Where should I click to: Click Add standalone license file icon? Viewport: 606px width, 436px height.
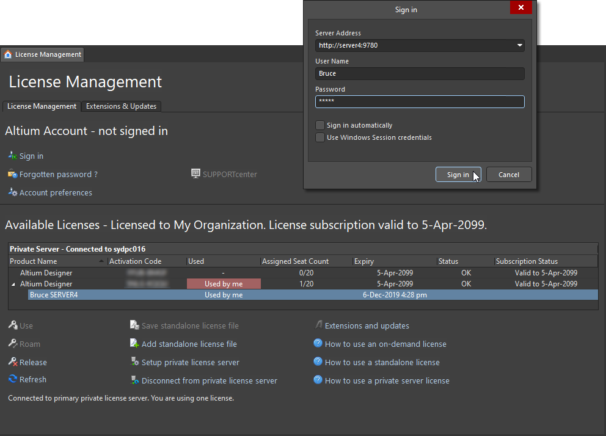[135, 344]
